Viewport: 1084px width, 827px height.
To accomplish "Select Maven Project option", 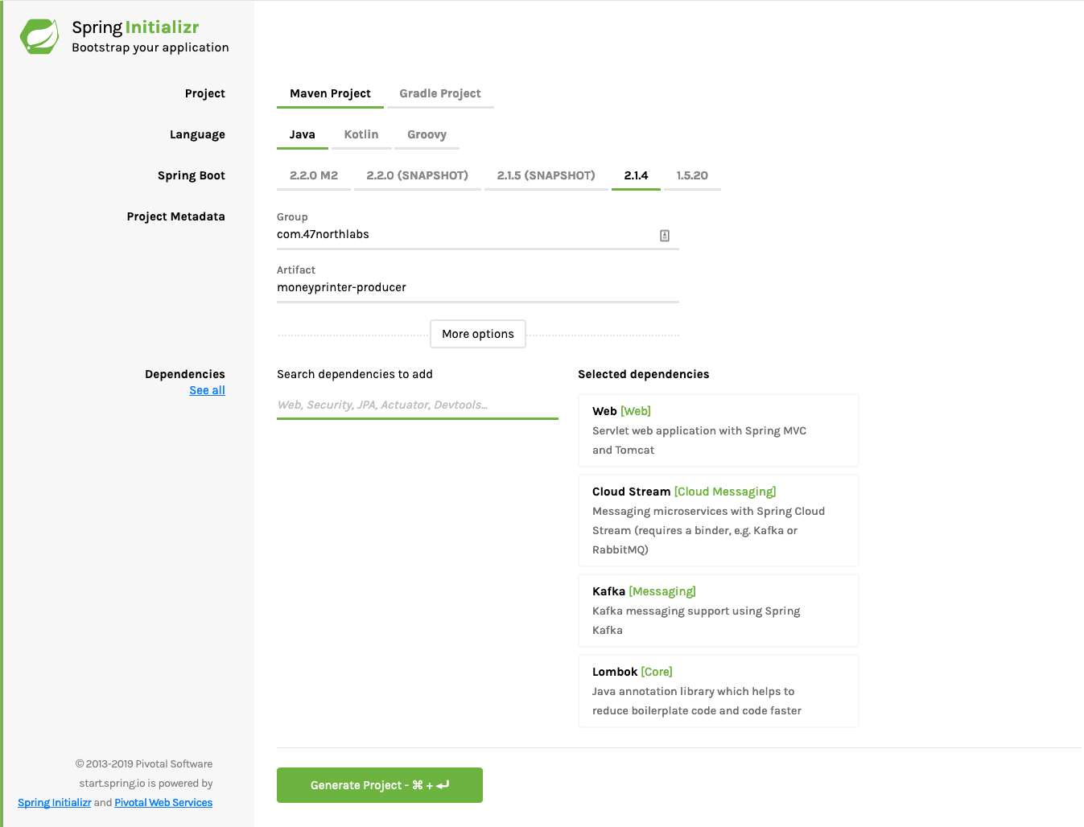I will (x=330, y=93).
